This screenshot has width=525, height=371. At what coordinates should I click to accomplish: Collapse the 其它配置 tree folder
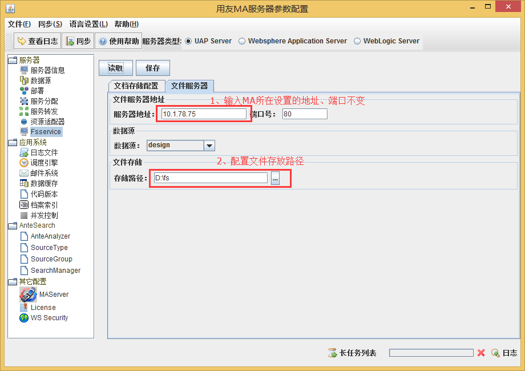coord(13,281)
